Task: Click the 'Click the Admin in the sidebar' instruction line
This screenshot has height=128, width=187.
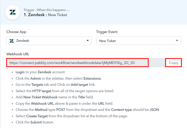Action: [x=58, y=78]
